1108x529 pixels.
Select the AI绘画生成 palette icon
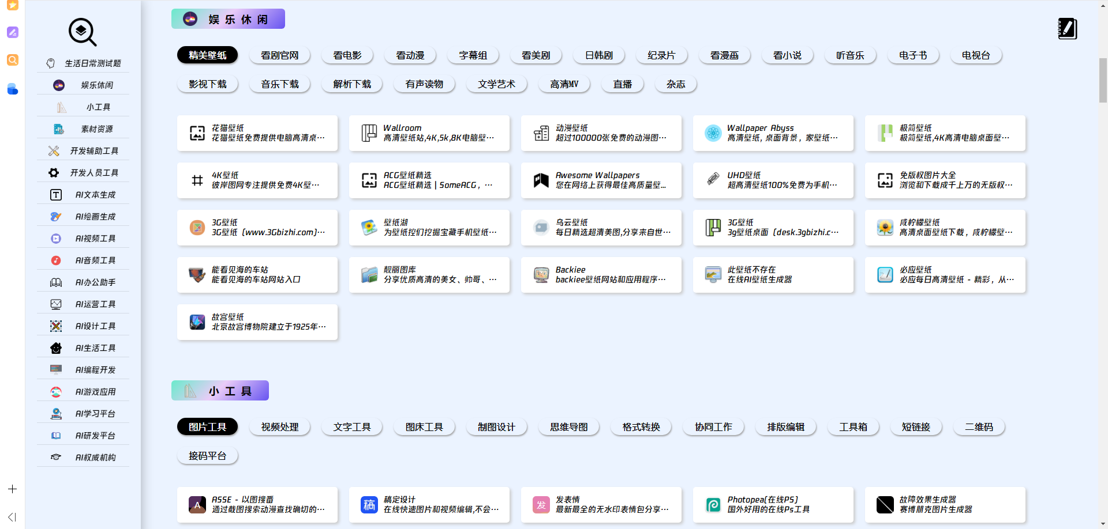(55, 216)
